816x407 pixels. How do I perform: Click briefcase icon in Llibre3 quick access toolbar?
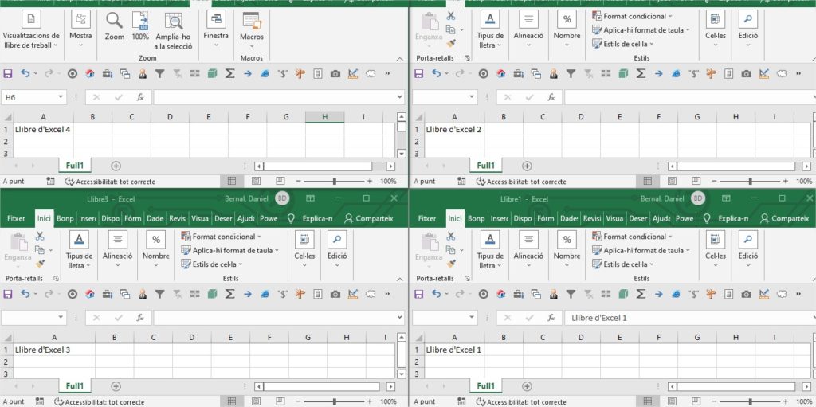(108, 294)
